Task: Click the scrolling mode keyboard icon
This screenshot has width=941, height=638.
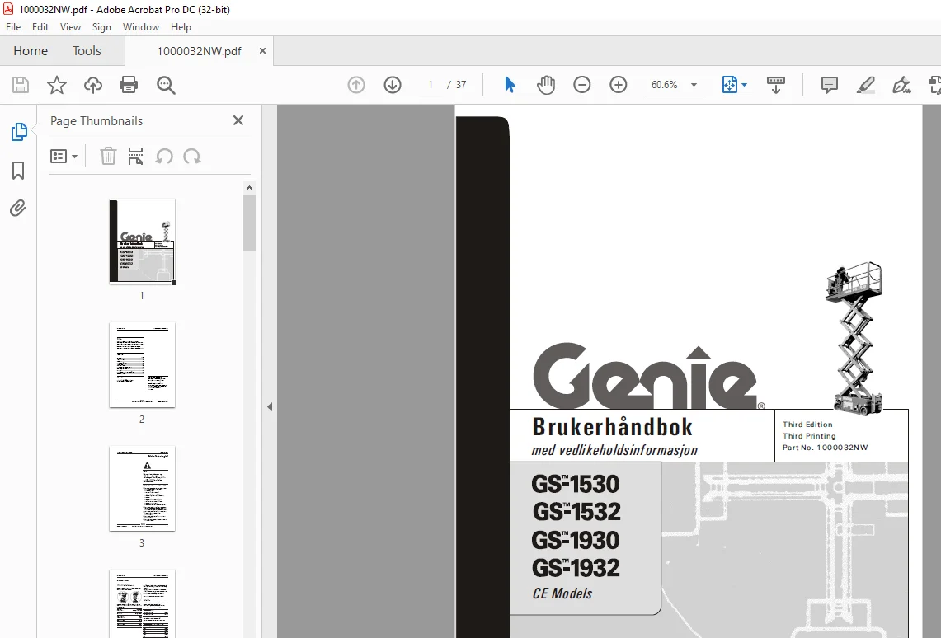Action: coord(775,85)
